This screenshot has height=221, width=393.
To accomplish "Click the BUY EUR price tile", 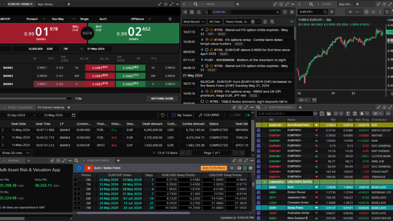I will (x=134, y=33).
